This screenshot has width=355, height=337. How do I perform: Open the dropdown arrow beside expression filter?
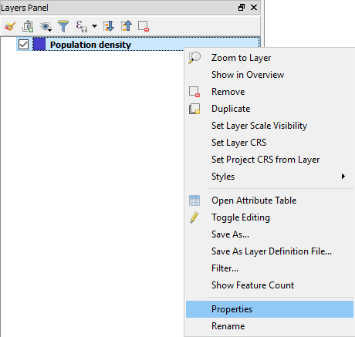(94, 26)
